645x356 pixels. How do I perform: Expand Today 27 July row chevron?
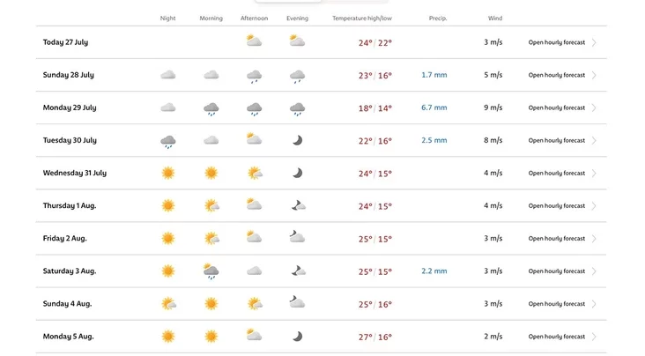pyautogui.click(x=595, y=42)
